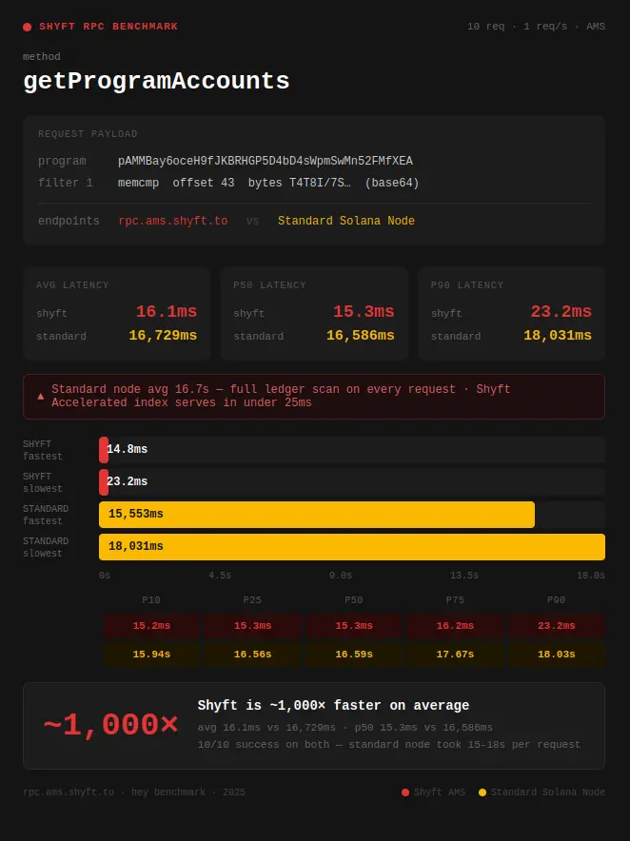Viewport: 630px width, 841px height.
Task: Click the getProgramAccounts method heading
Action: [x=156, y=81]
